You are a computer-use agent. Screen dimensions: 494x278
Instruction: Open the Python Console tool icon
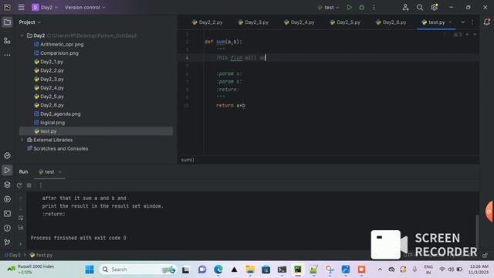pos(7,199)
